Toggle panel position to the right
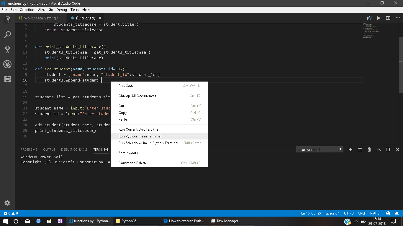 388,149
